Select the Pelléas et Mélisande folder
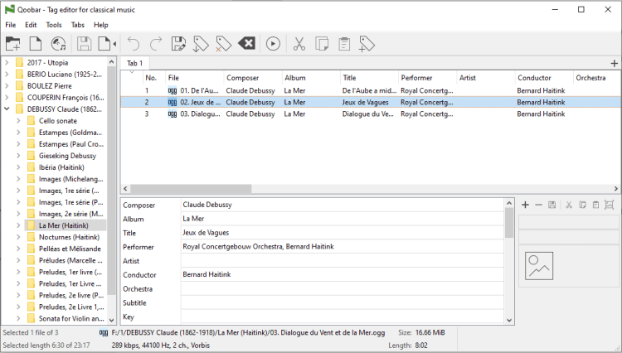The width and height of the screenshot is (622, 353). click(70, 249)
